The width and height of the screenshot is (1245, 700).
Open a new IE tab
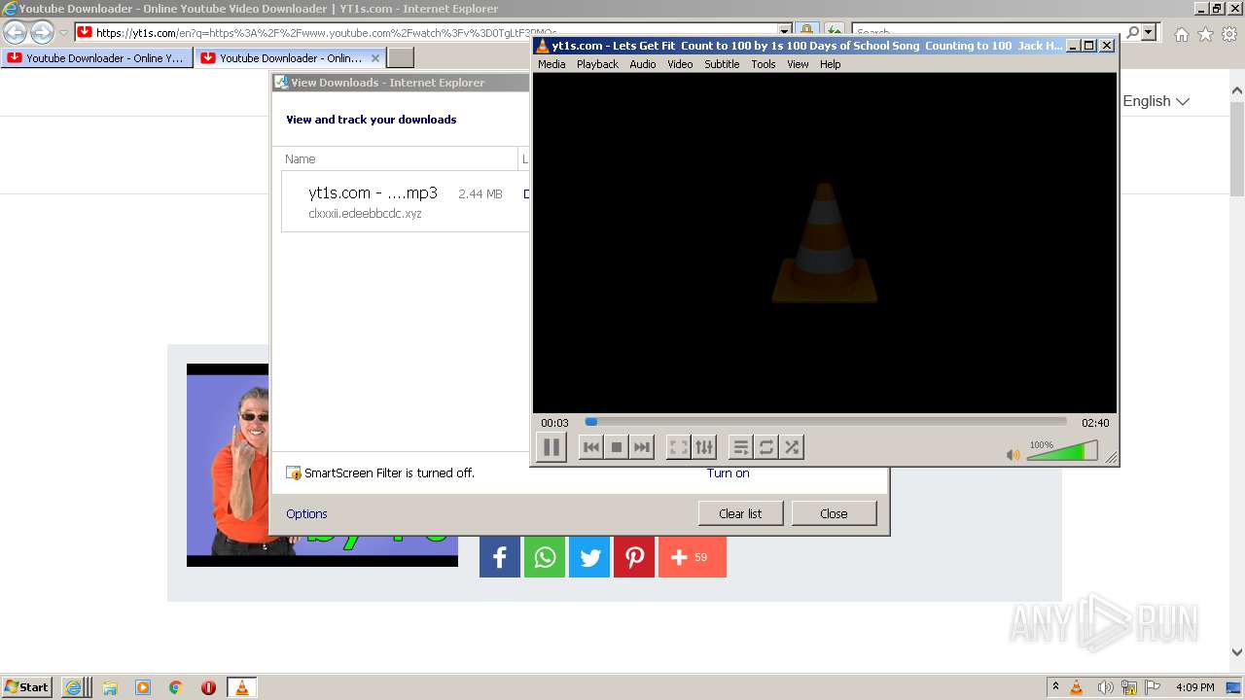click(401, 58)
